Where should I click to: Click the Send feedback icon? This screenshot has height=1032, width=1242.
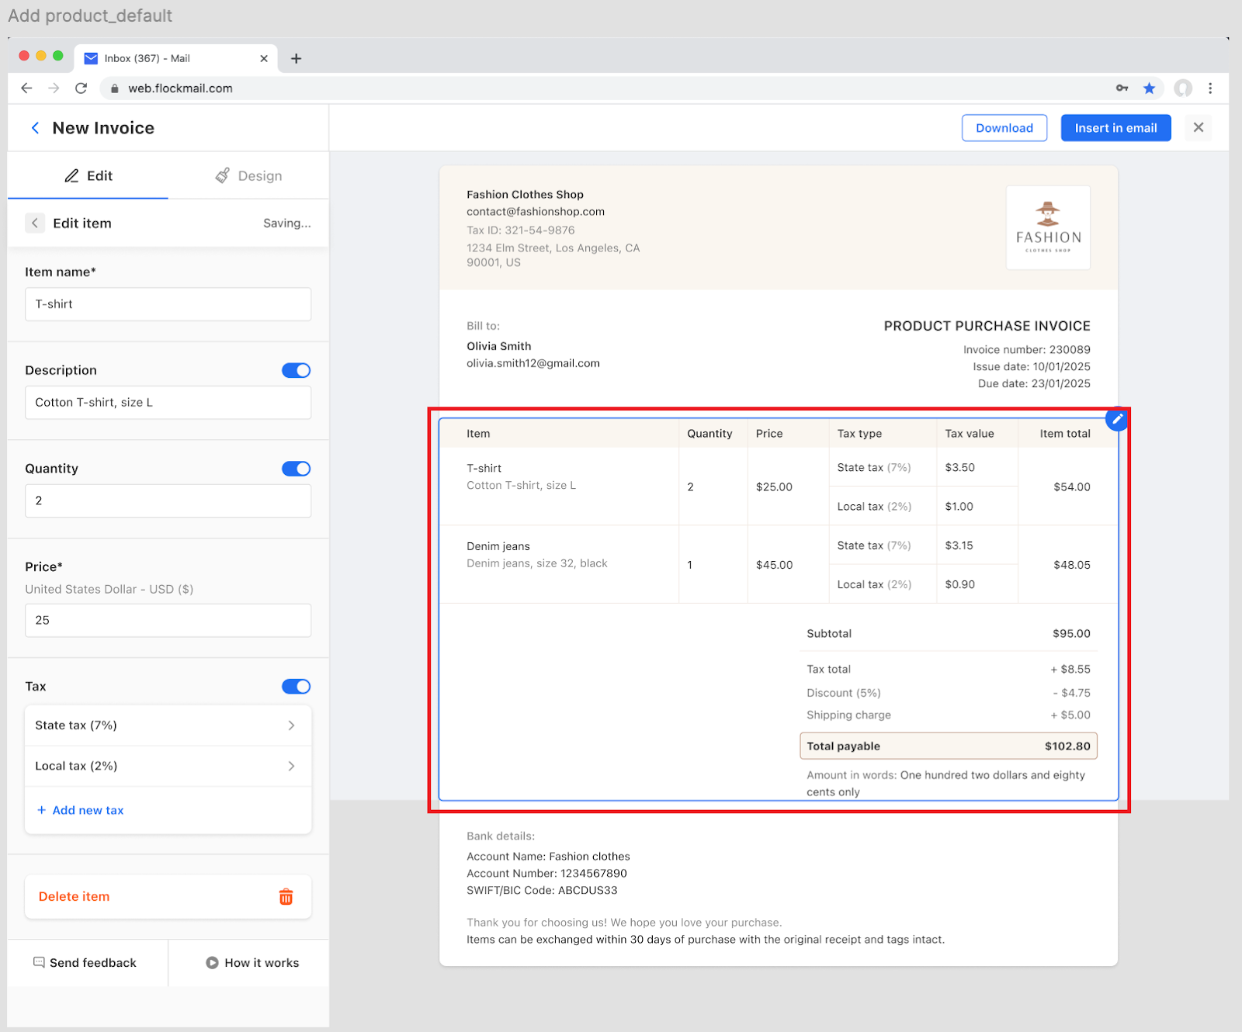38,962
